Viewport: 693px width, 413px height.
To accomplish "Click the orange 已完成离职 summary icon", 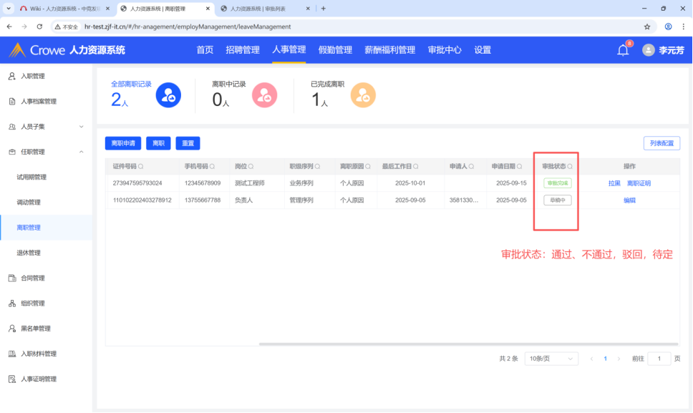I will (363, 94).
